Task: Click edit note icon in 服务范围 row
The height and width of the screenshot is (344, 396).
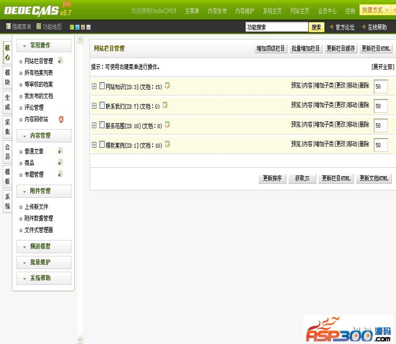Action: pos(167,125)
